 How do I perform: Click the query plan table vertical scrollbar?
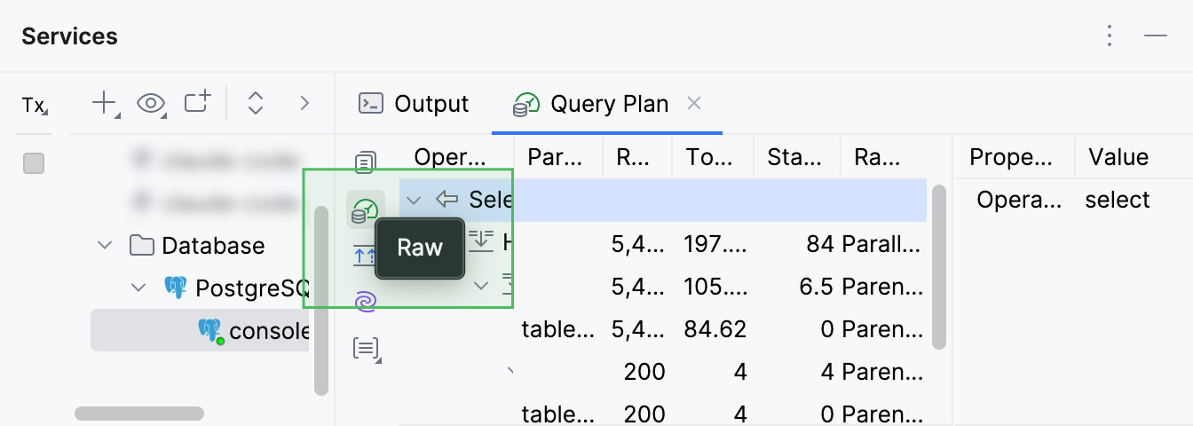[938, 266]
